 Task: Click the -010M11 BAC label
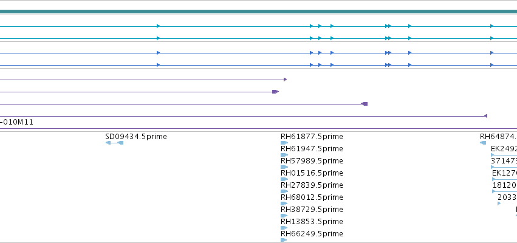[x=16, y=122]
